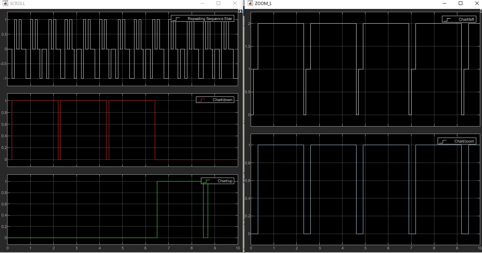This screenshot has width=482, height=253.
Task: Select the Chart/zoom legend entry
Action: [457, 141]
